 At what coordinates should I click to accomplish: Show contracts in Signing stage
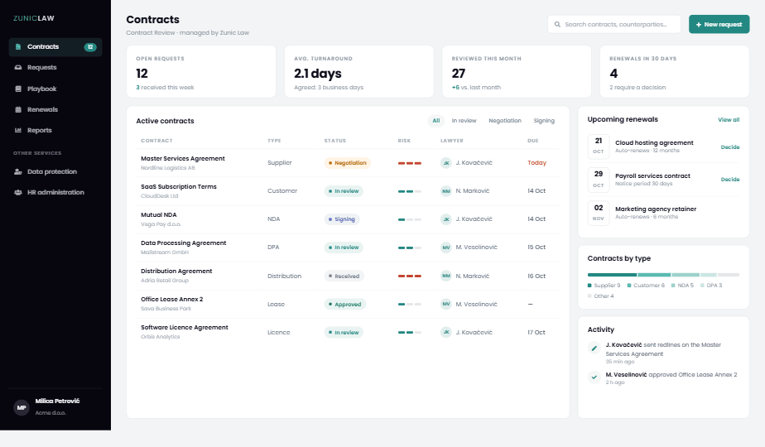point(544,121)
